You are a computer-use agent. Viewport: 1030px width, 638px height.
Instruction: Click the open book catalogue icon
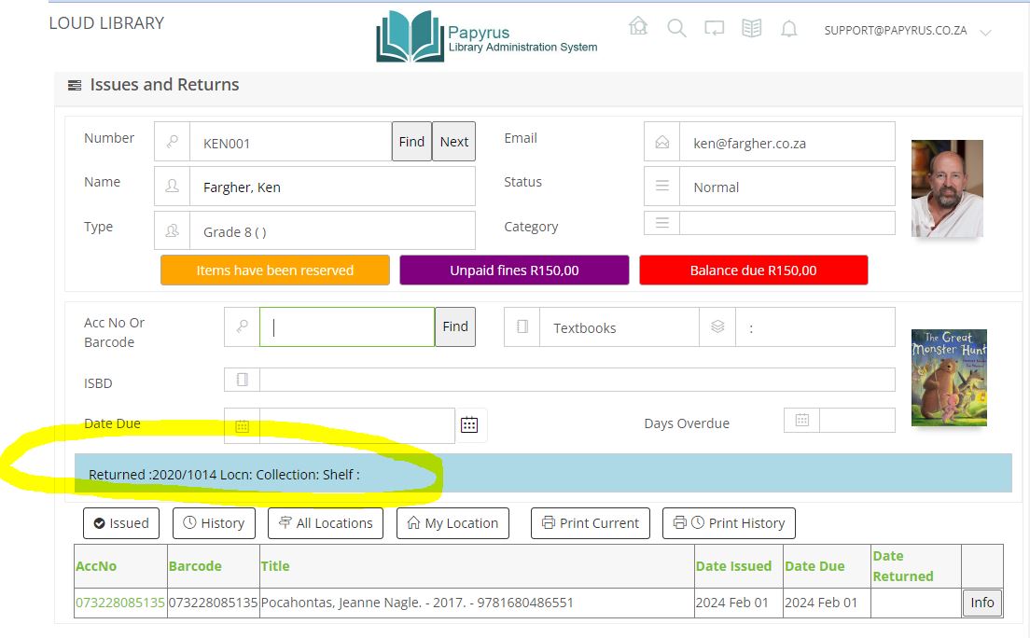(751, 29)
